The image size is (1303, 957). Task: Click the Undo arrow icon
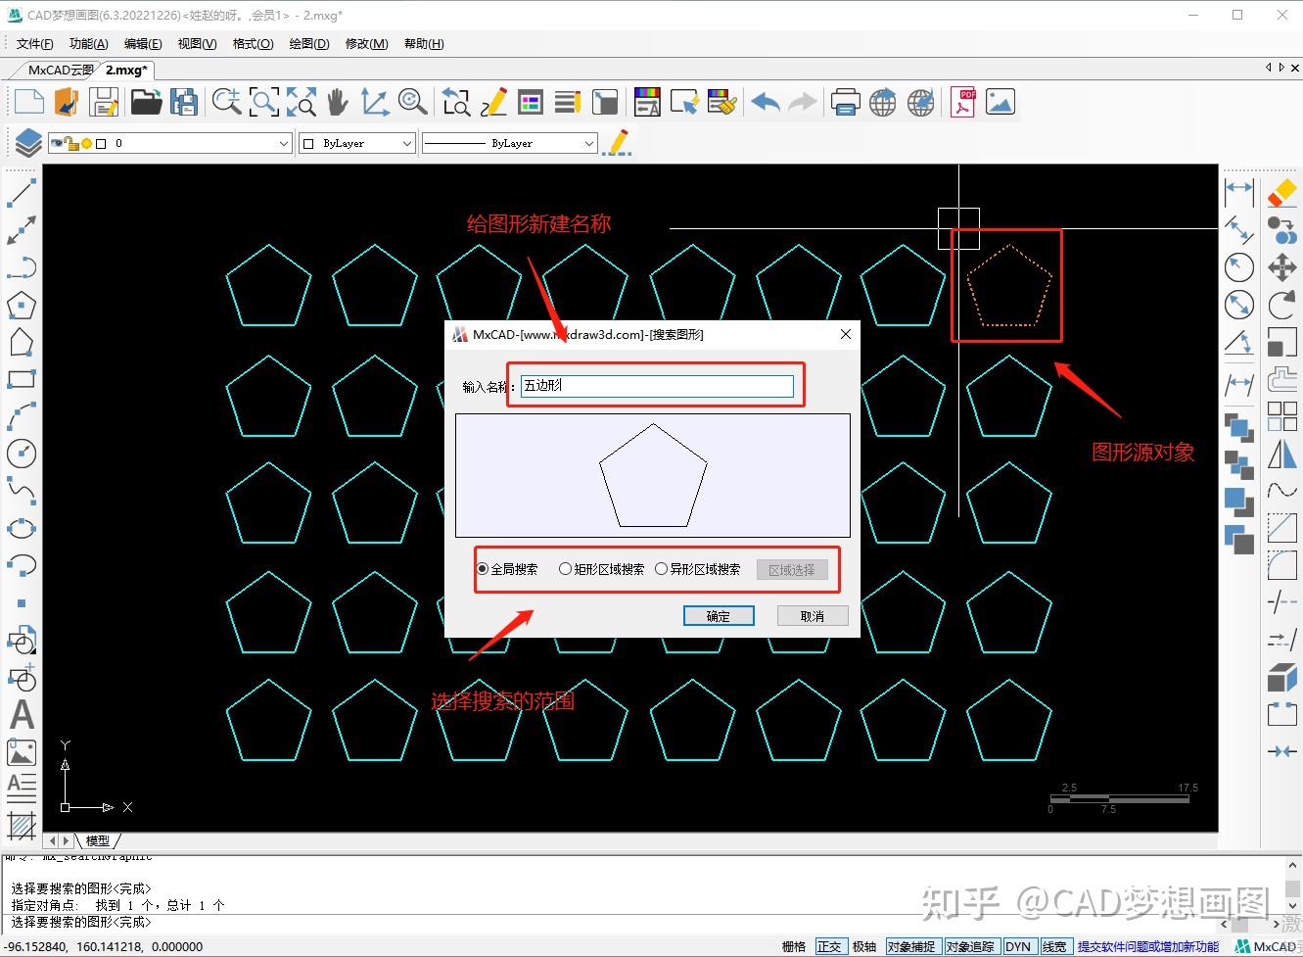766,102
